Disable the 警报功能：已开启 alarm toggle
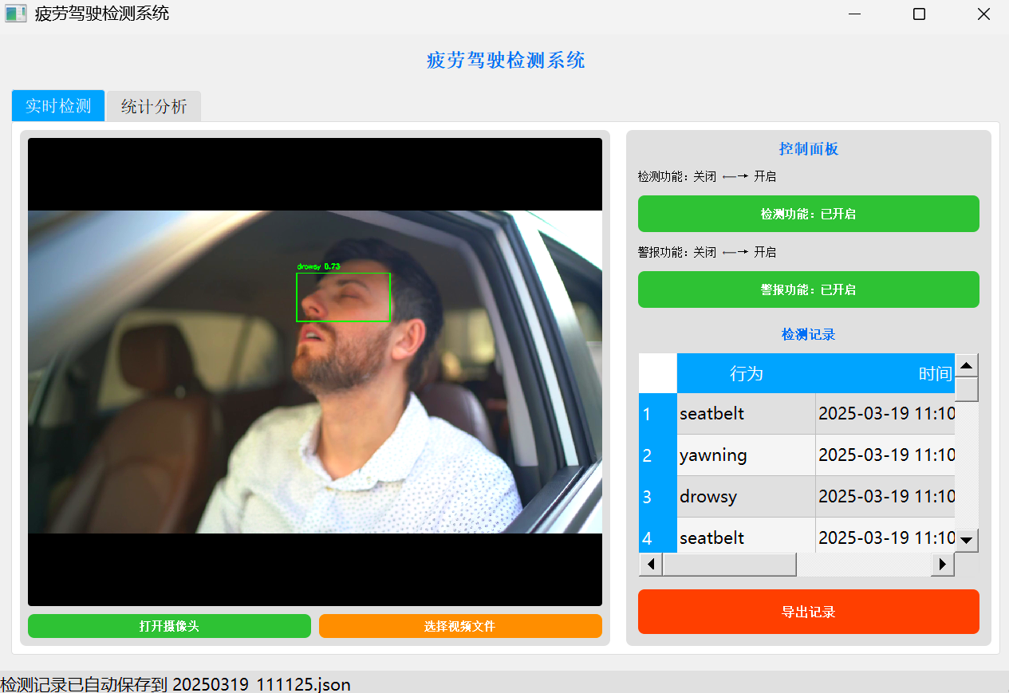The image size is (1009, 693). [808, 289]
